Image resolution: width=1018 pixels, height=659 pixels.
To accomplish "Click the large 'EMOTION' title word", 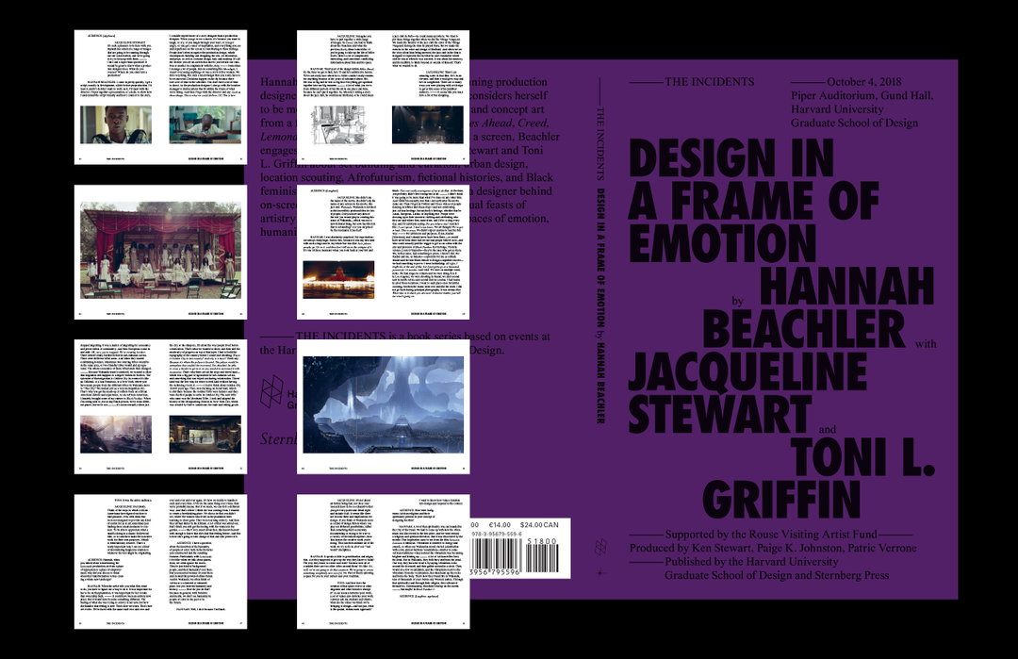I will coord(722,242).
